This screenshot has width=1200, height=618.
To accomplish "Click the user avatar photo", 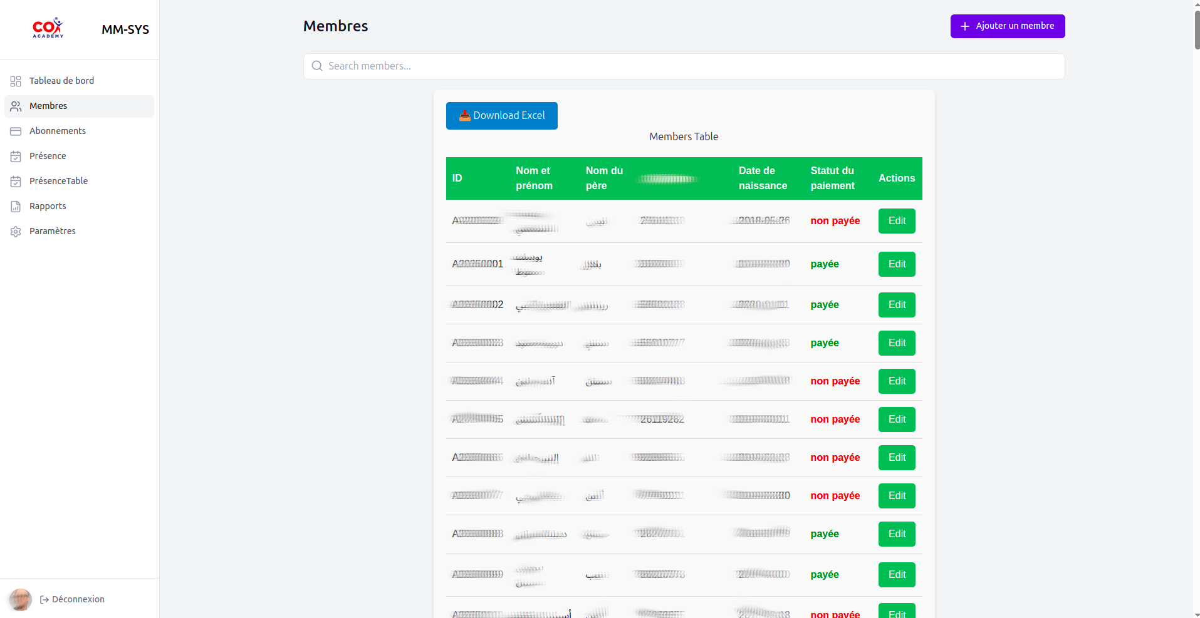I will pyautogui.click(x=20, y=599).
